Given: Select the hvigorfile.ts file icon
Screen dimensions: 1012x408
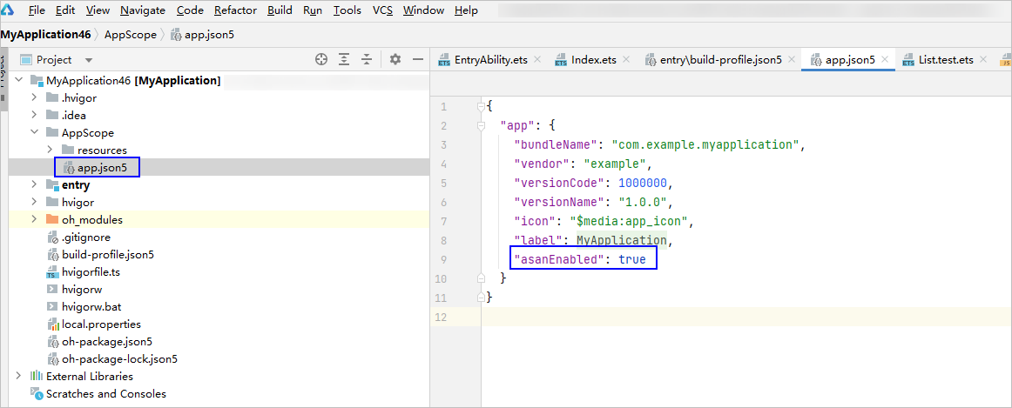Looking at the screenshot, I should coord(52,272).
